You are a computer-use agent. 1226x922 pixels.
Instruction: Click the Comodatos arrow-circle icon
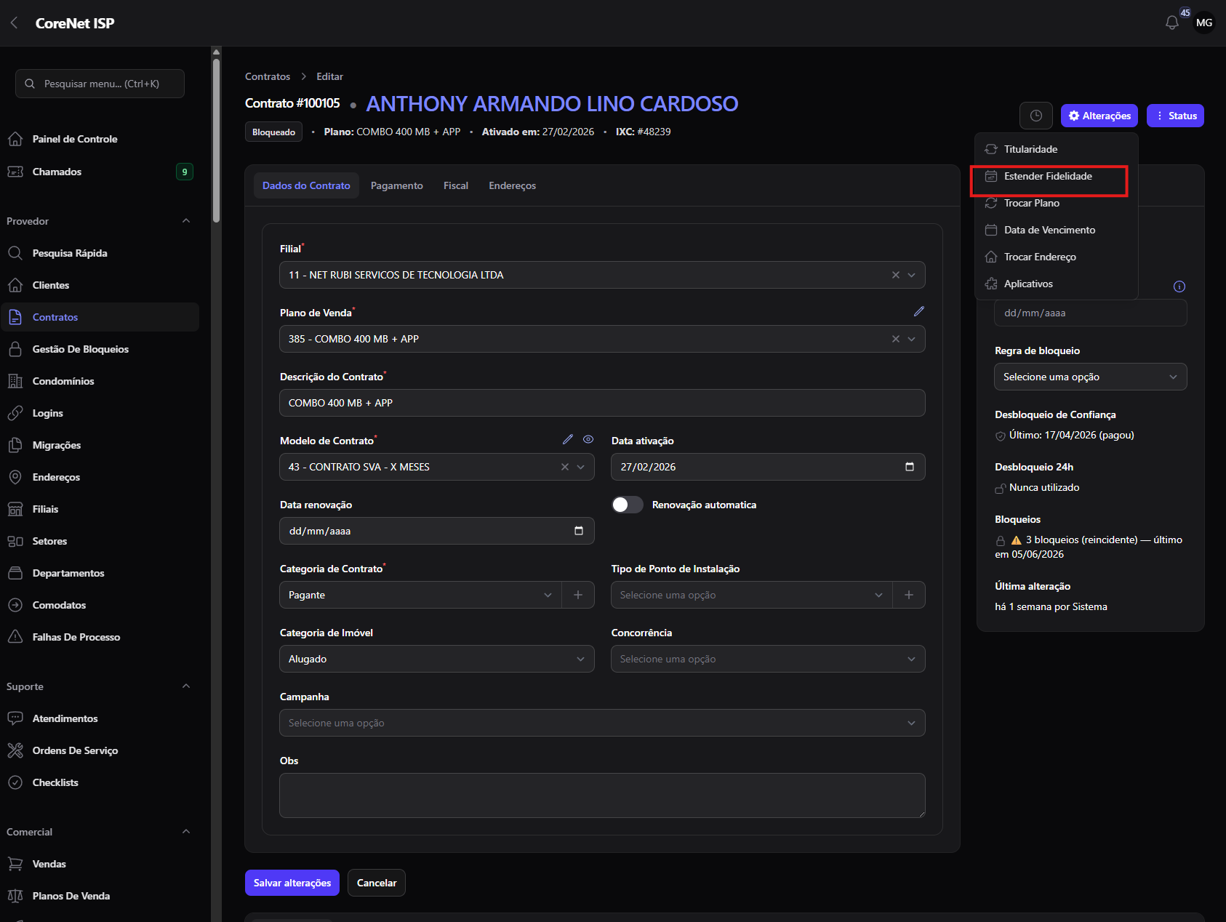tap(15, 605)
